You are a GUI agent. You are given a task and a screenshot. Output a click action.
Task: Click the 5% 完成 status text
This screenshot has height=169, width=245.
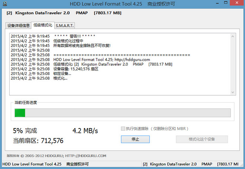[x=25, y=131]
